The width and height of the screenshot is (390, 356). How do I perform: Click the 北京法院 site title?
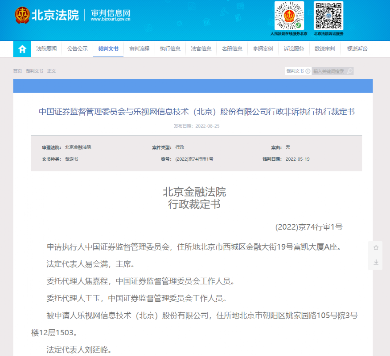click(55, 15)
